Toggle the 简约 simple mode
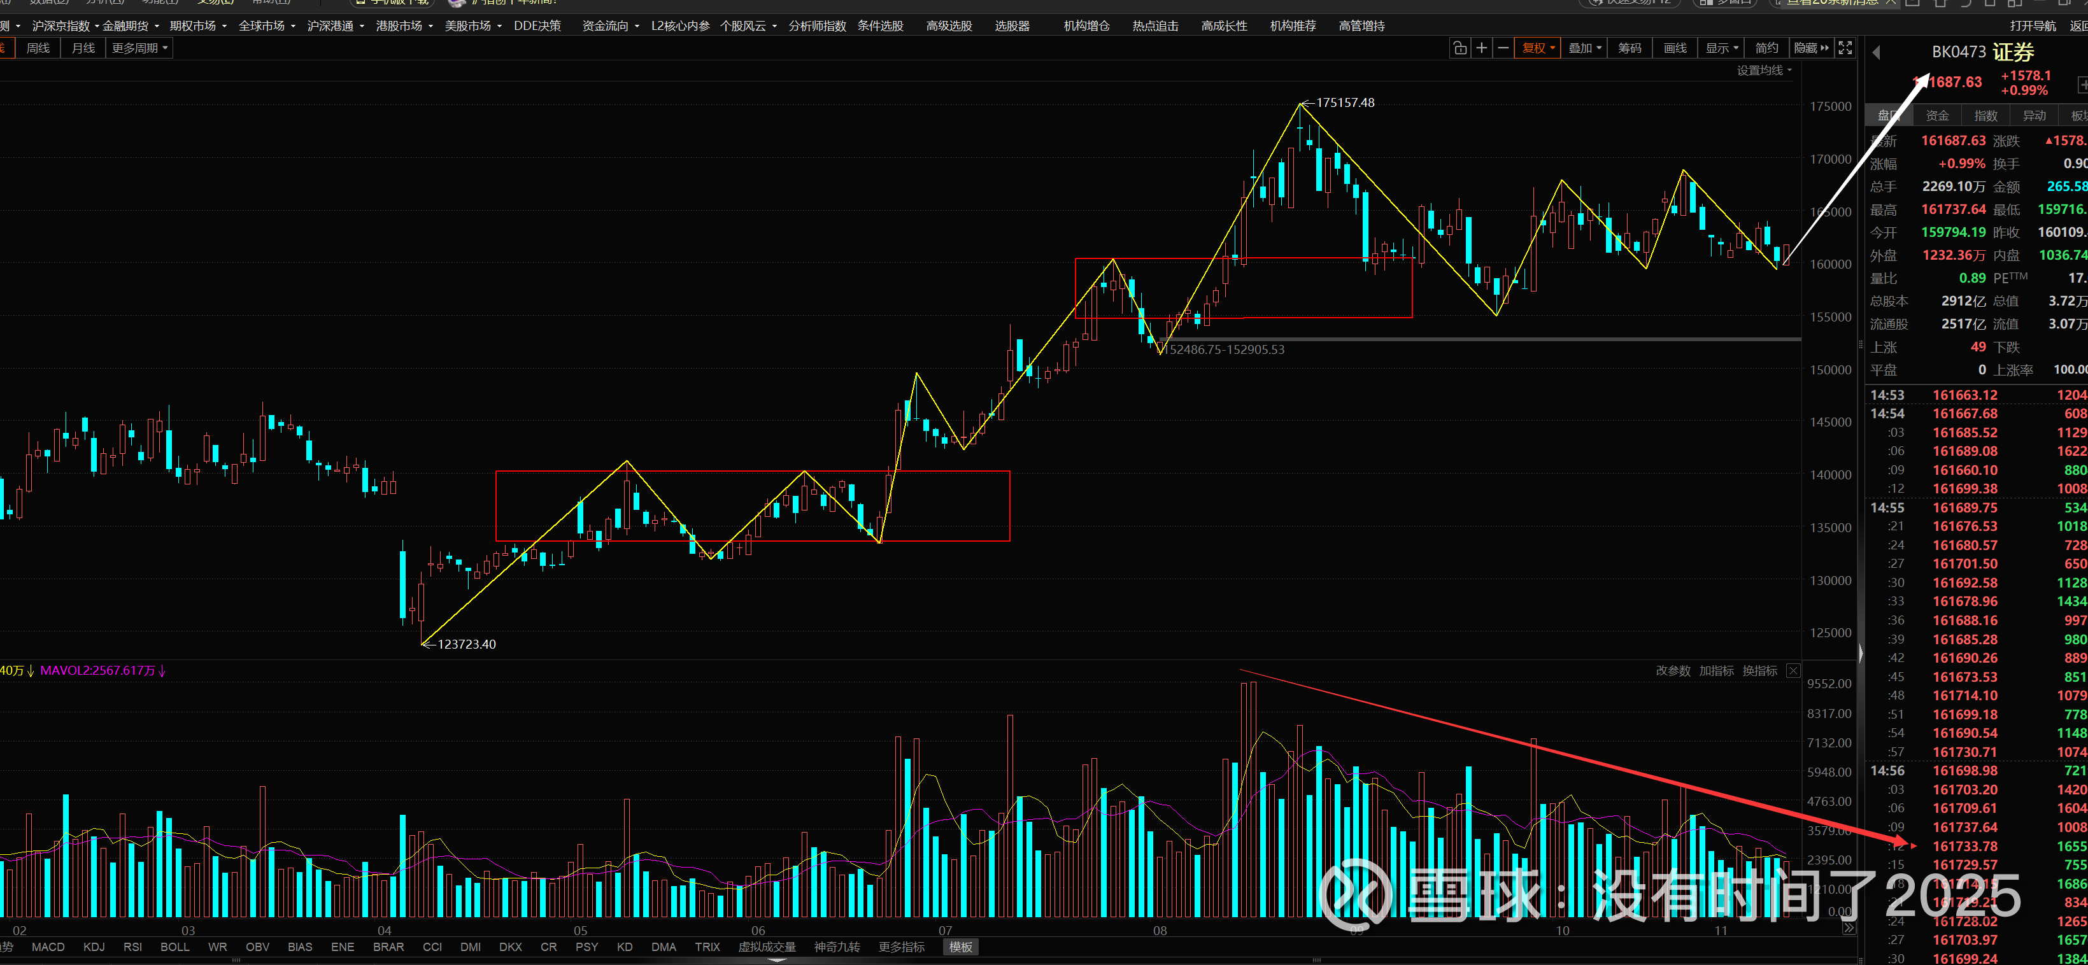 click(1766, 48)
